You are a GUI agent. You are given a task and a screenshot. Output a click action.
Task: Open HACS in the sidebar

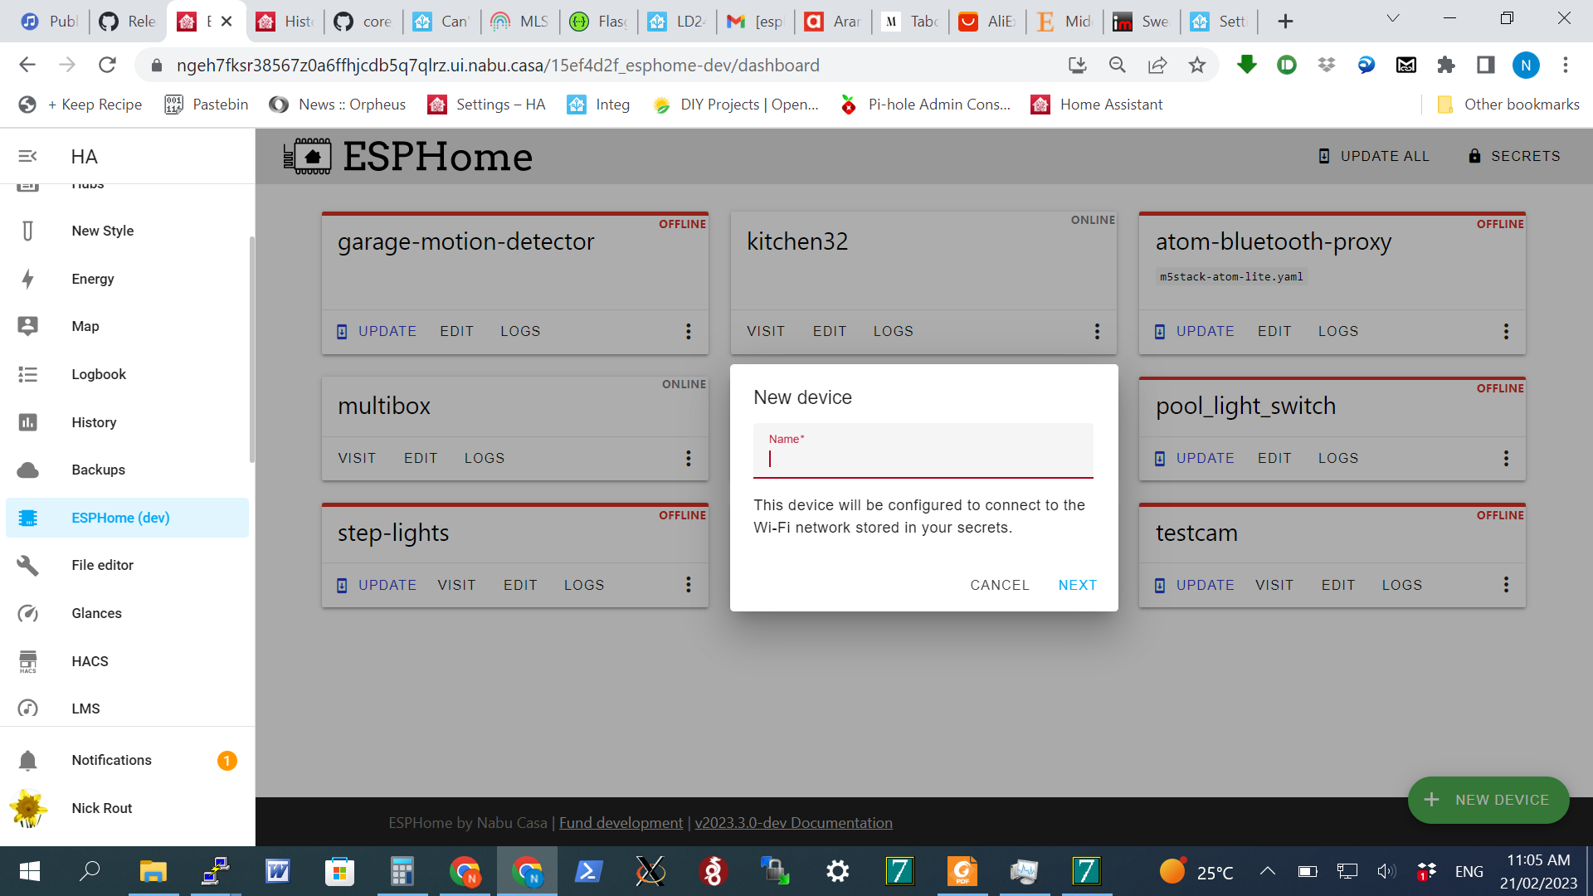point(89,661)
